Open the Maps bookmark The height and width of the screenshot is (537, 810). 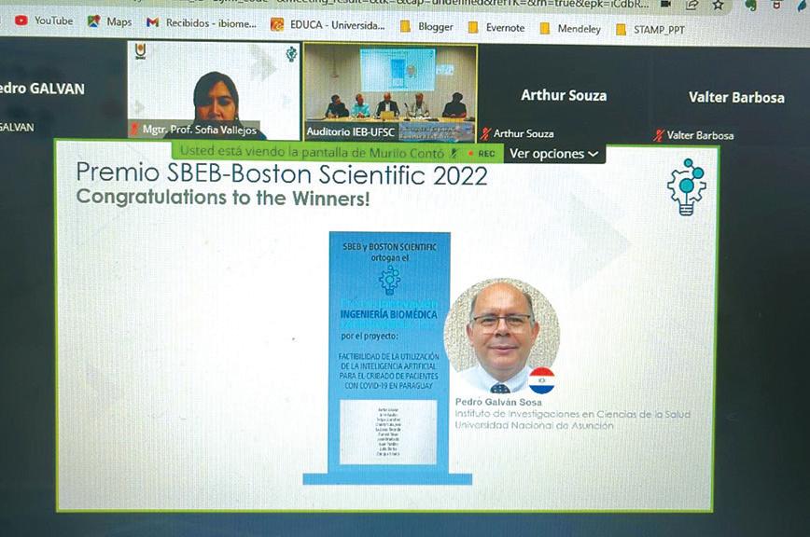click(109, 21)
